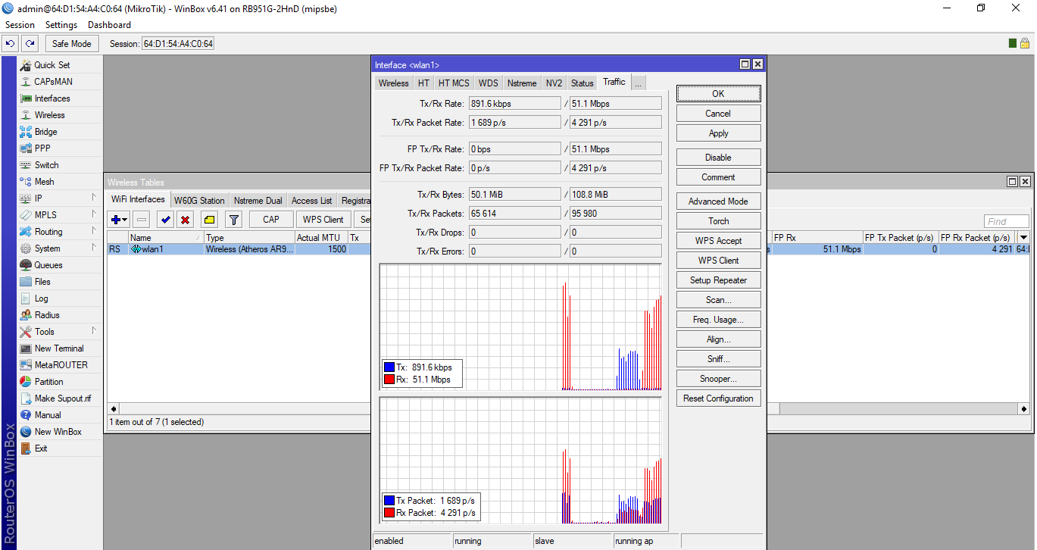Toggle Safe Mode on
This screenshot has width=1037, height=550.
tap(71, 44)
